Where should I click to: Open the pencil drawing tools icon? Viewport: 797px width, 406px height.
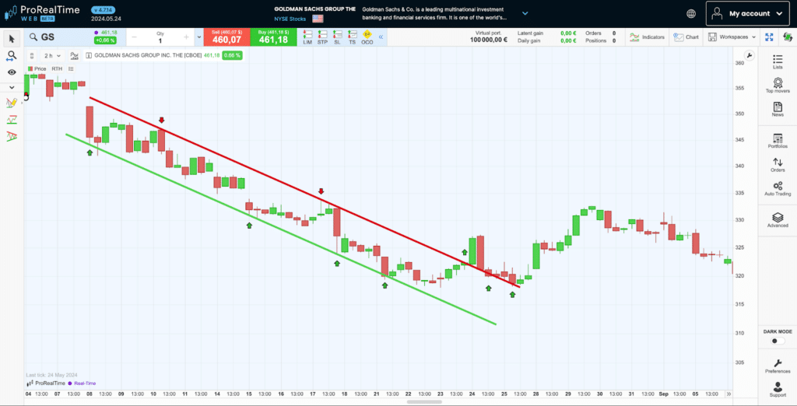click(x=12, y=103)
